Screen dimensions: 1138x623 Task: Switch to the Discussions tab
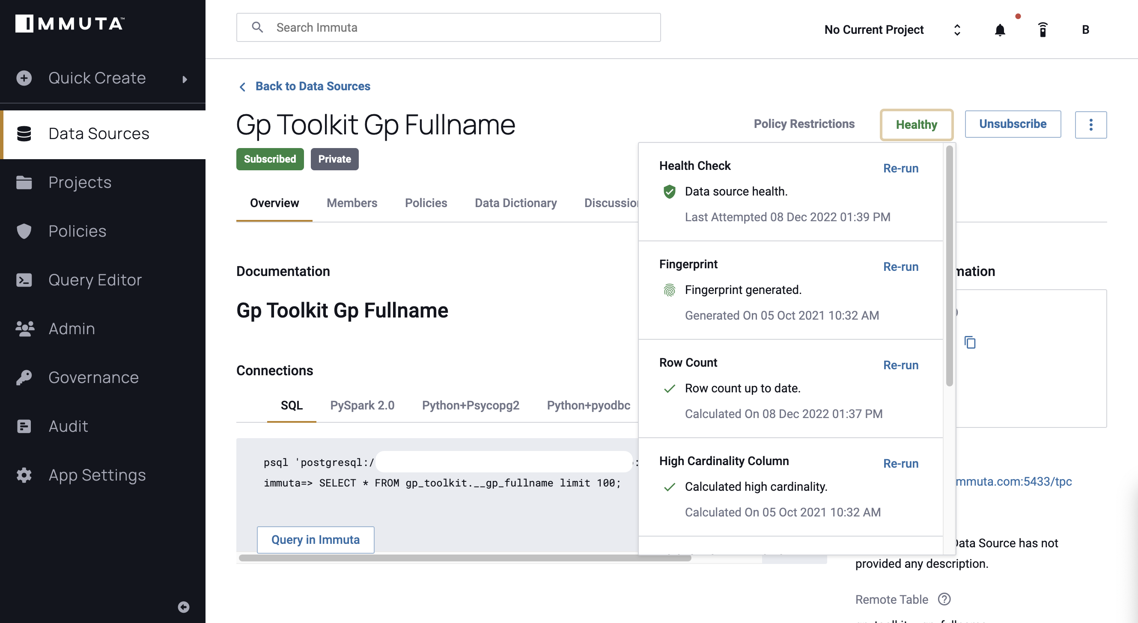pos(611,203)
